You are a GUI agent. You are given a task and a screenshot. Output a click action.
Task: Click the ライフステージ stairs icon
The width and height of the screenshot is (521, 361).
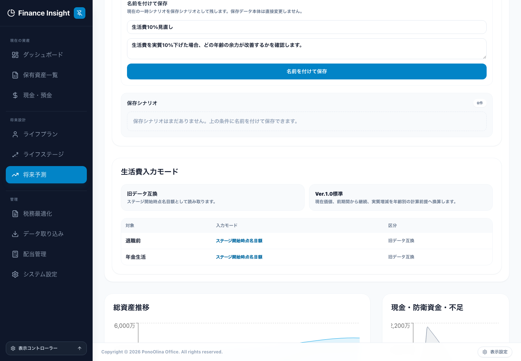[x=15, y=155]
